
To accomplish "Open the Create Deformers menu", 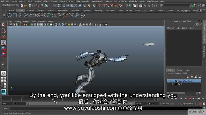I will tap(82, 1).
